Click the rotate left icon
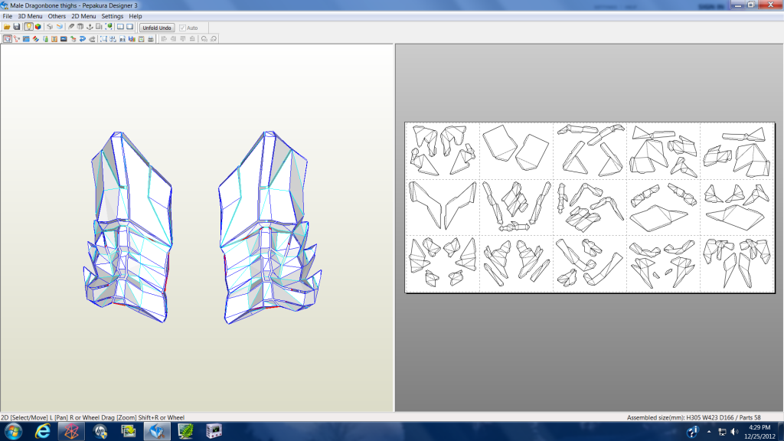Screen dimensions: 784x441 (204, 38)
